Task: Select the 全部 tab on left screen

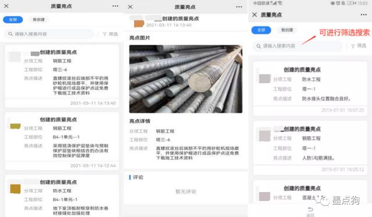Action: click(x=13, y=19)
